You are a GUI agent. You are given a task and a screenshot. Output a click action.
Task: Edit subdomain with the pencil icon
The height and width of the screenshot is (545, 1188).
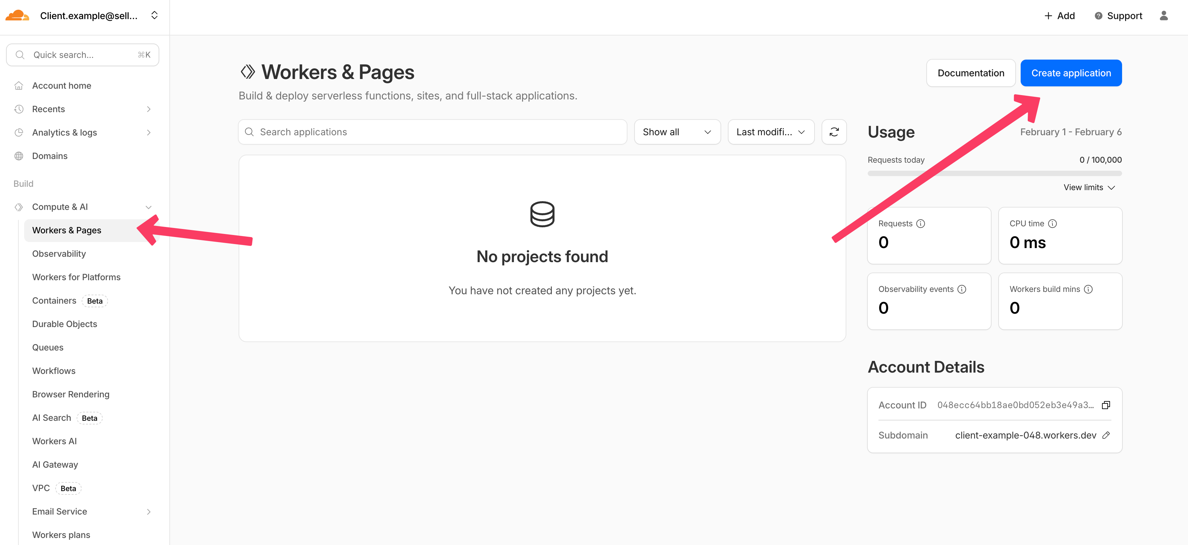1105,435
